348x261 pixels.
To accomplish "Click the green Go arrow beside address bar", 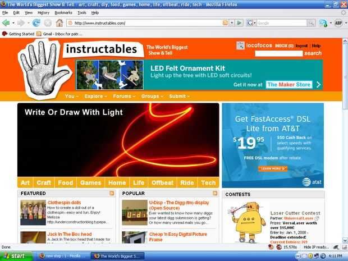I will click(240, 23).
